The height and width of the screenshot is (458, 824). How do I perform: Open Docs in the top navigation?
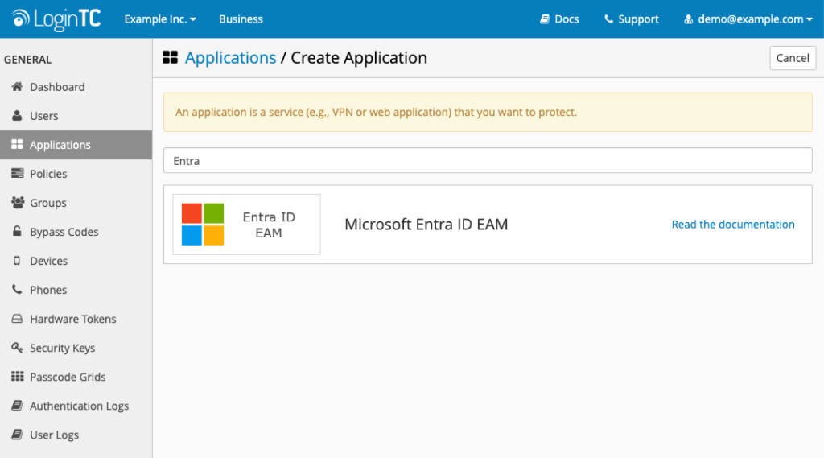click(560, 19)
